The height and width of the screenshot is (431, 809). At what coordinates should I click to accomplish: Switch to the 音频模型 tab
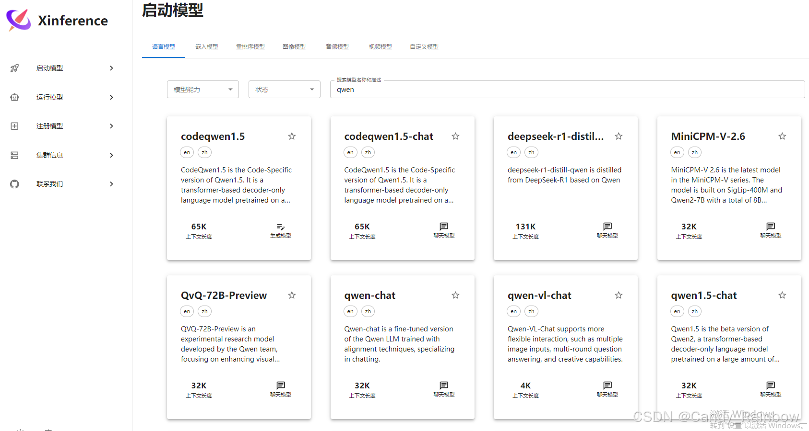(337, 47)
